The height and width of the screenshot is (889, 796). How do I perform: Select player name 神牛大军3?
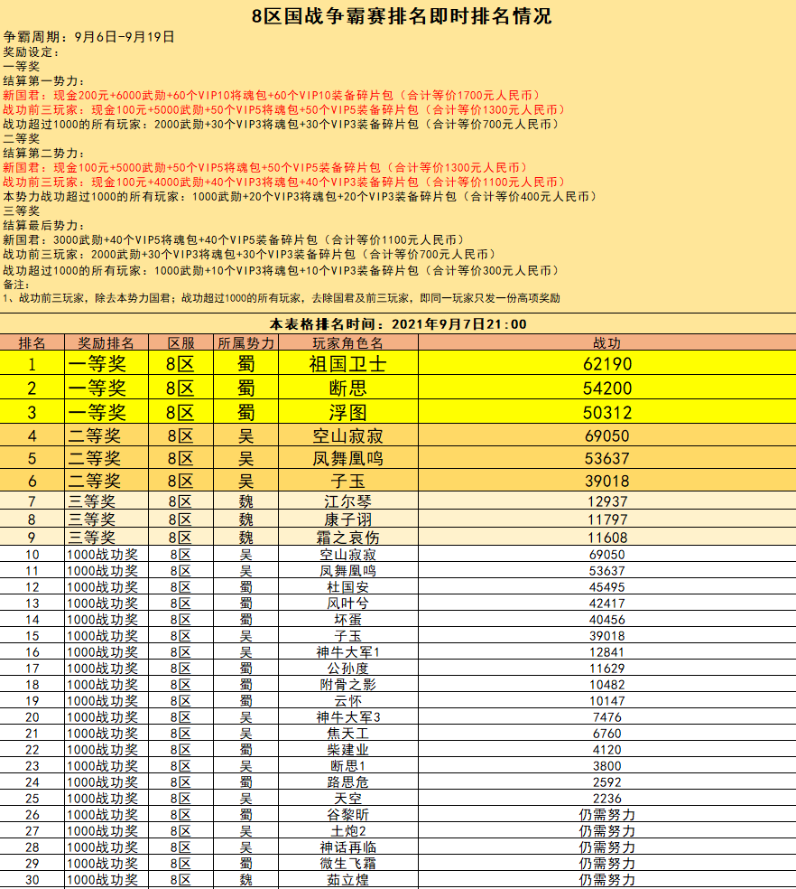(x=347, y=717)
